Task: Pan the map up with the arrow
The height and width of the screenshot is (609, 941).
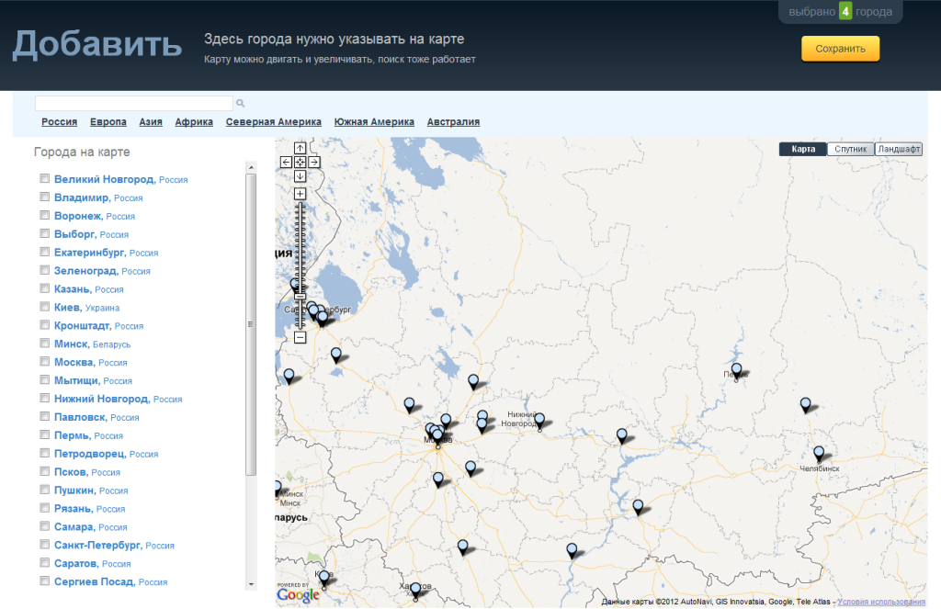Action: click(300, 148)
